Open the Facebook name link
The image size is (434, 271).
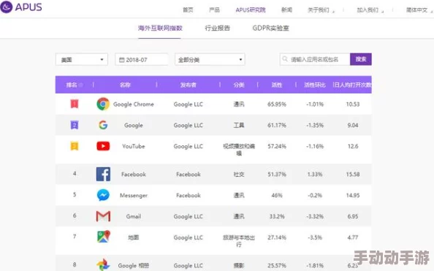coord(134,175)
